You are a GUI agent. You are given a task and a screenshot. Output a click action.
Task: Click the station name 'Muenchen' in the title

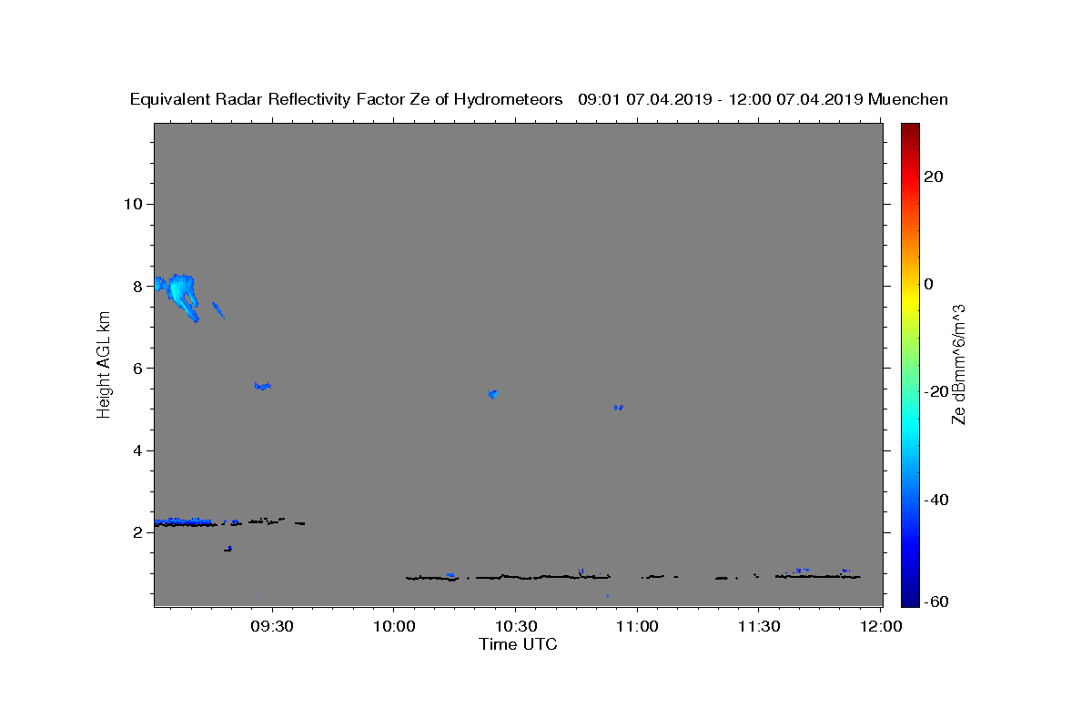(x=908, y=100)
